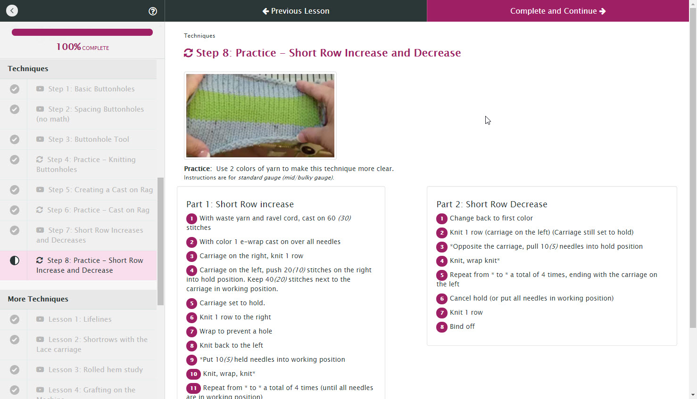Click video icon beside Lesson 1: Lifelines
Image resolution: width=697 pixels, height=399 pixels.
tap(40, 319)
